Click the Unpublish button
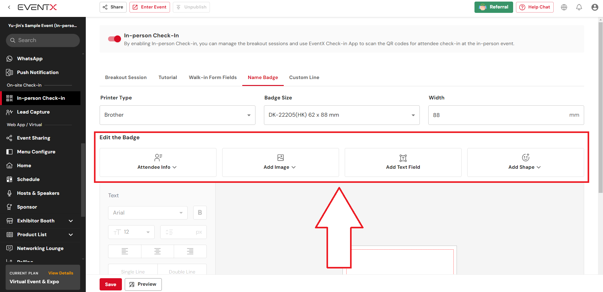This screenshot has height=292, width=603. point(191,7)
